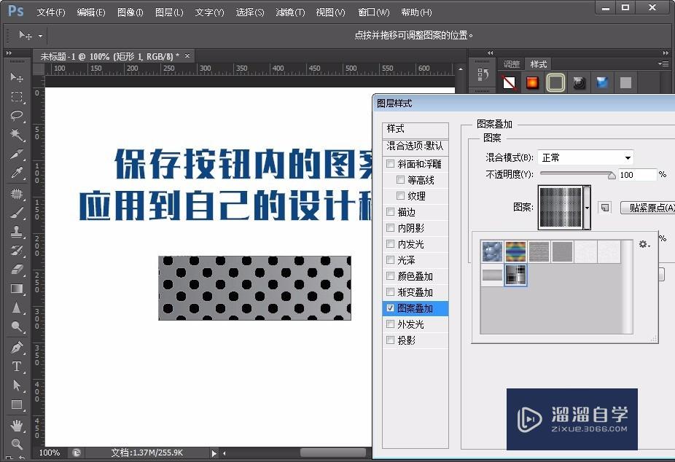Select the Path Selection tool

click(x=16, y=385)
